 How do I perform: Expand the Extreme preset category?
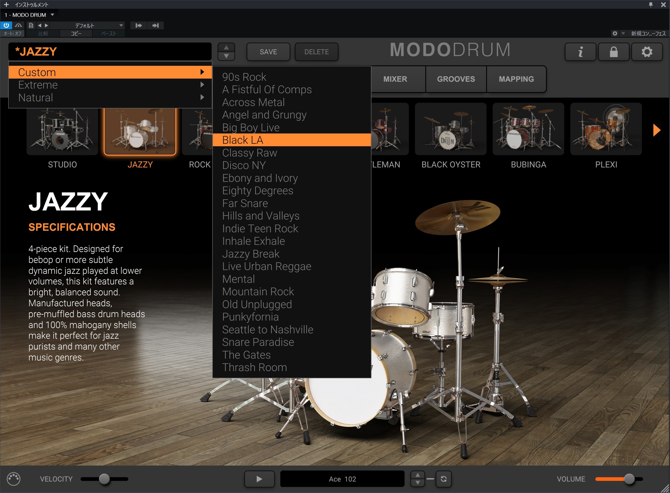coord(110,85)
